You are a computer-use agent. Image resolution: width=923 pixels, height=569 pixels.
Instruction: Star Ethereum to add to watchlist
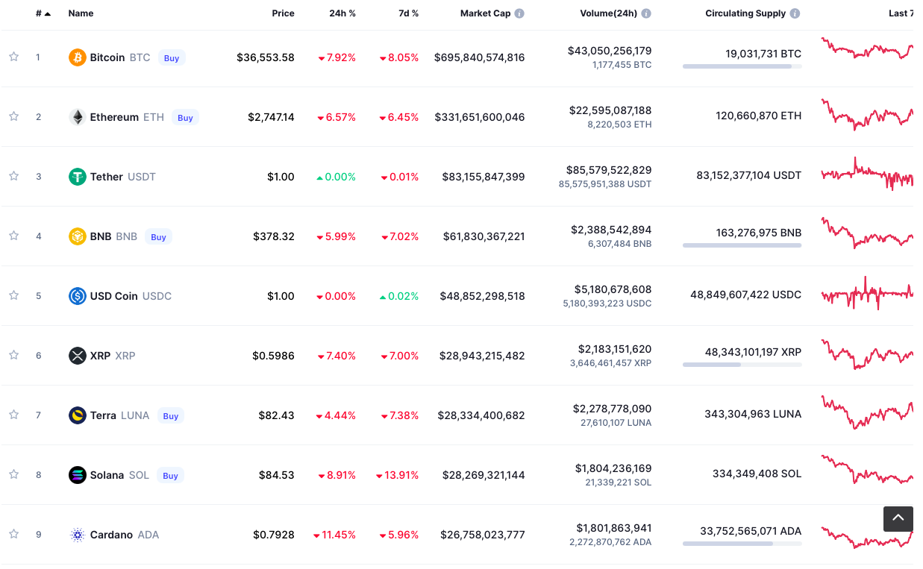(13, 116)
